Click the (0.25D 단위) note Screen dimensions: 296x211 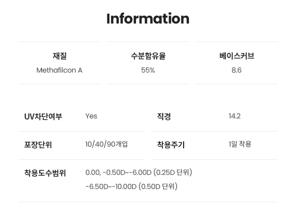coord(173,173)
